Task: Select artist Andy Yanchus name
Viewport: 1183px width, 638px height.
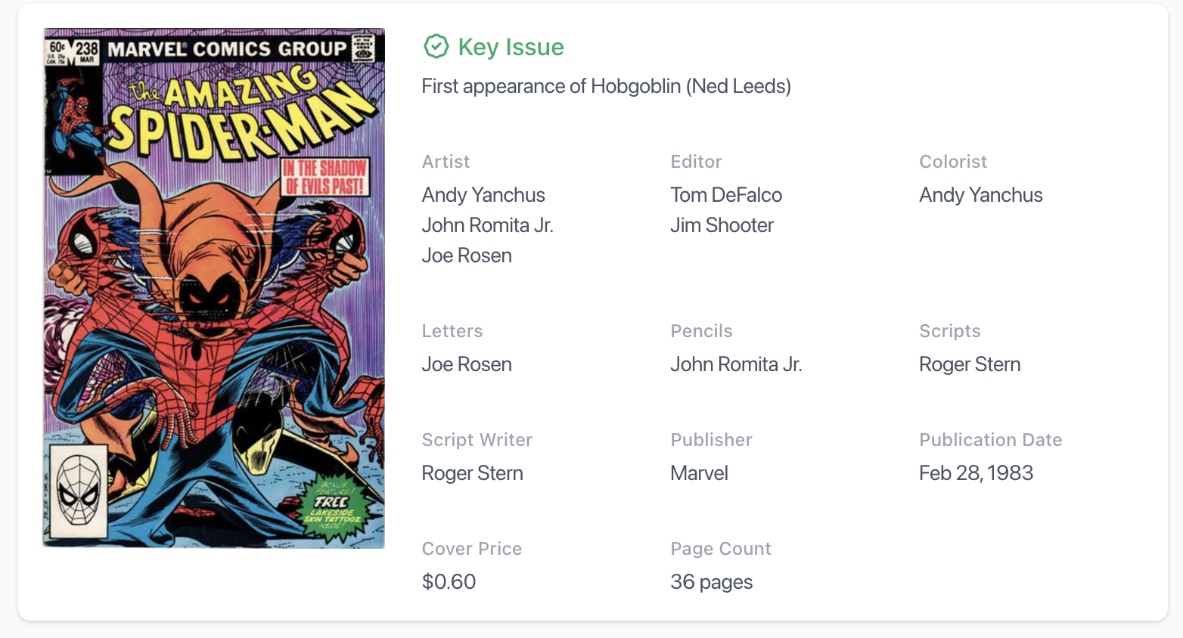Action: pos(483,195)
